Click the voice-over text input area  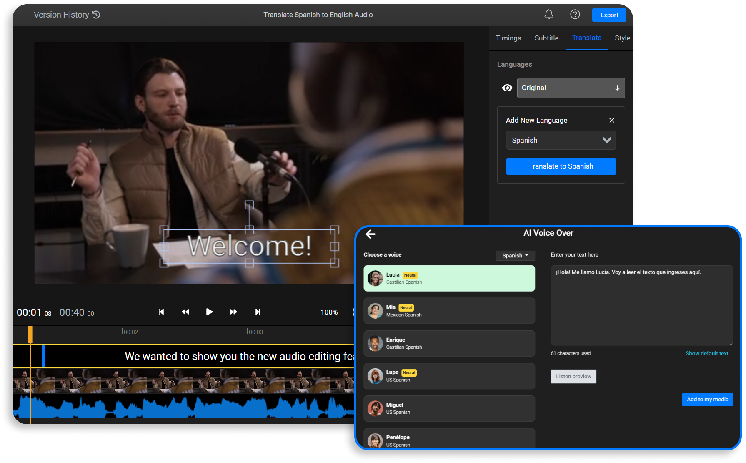point(642,305)
